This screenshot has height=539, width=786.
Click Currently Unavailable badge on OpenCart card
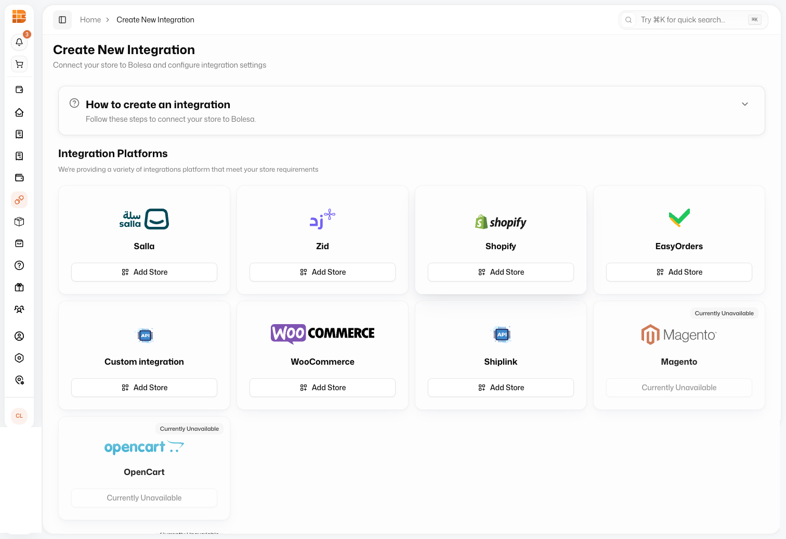coord(189,429)
